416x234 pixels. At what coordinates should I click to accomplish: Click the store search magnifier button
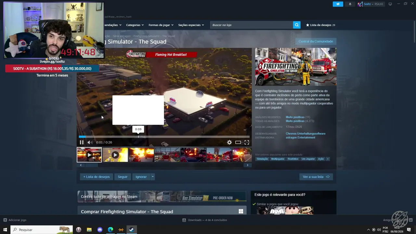pos(296,25)
